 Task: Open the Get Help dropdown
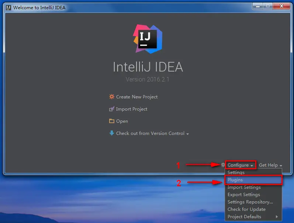[x=270, y=165]
